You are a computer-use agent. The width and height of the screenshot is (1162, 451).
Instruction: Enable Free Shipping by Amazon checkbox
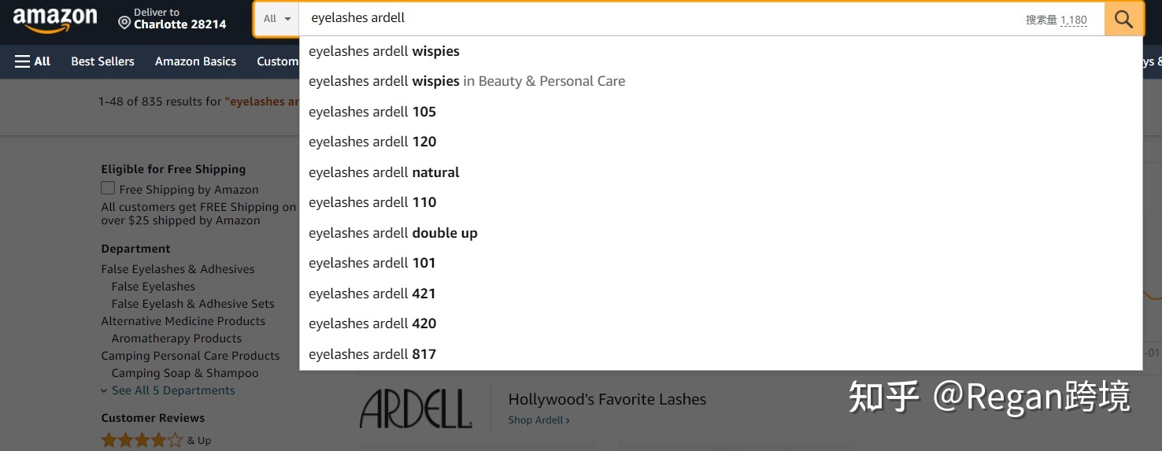(108, 189)
